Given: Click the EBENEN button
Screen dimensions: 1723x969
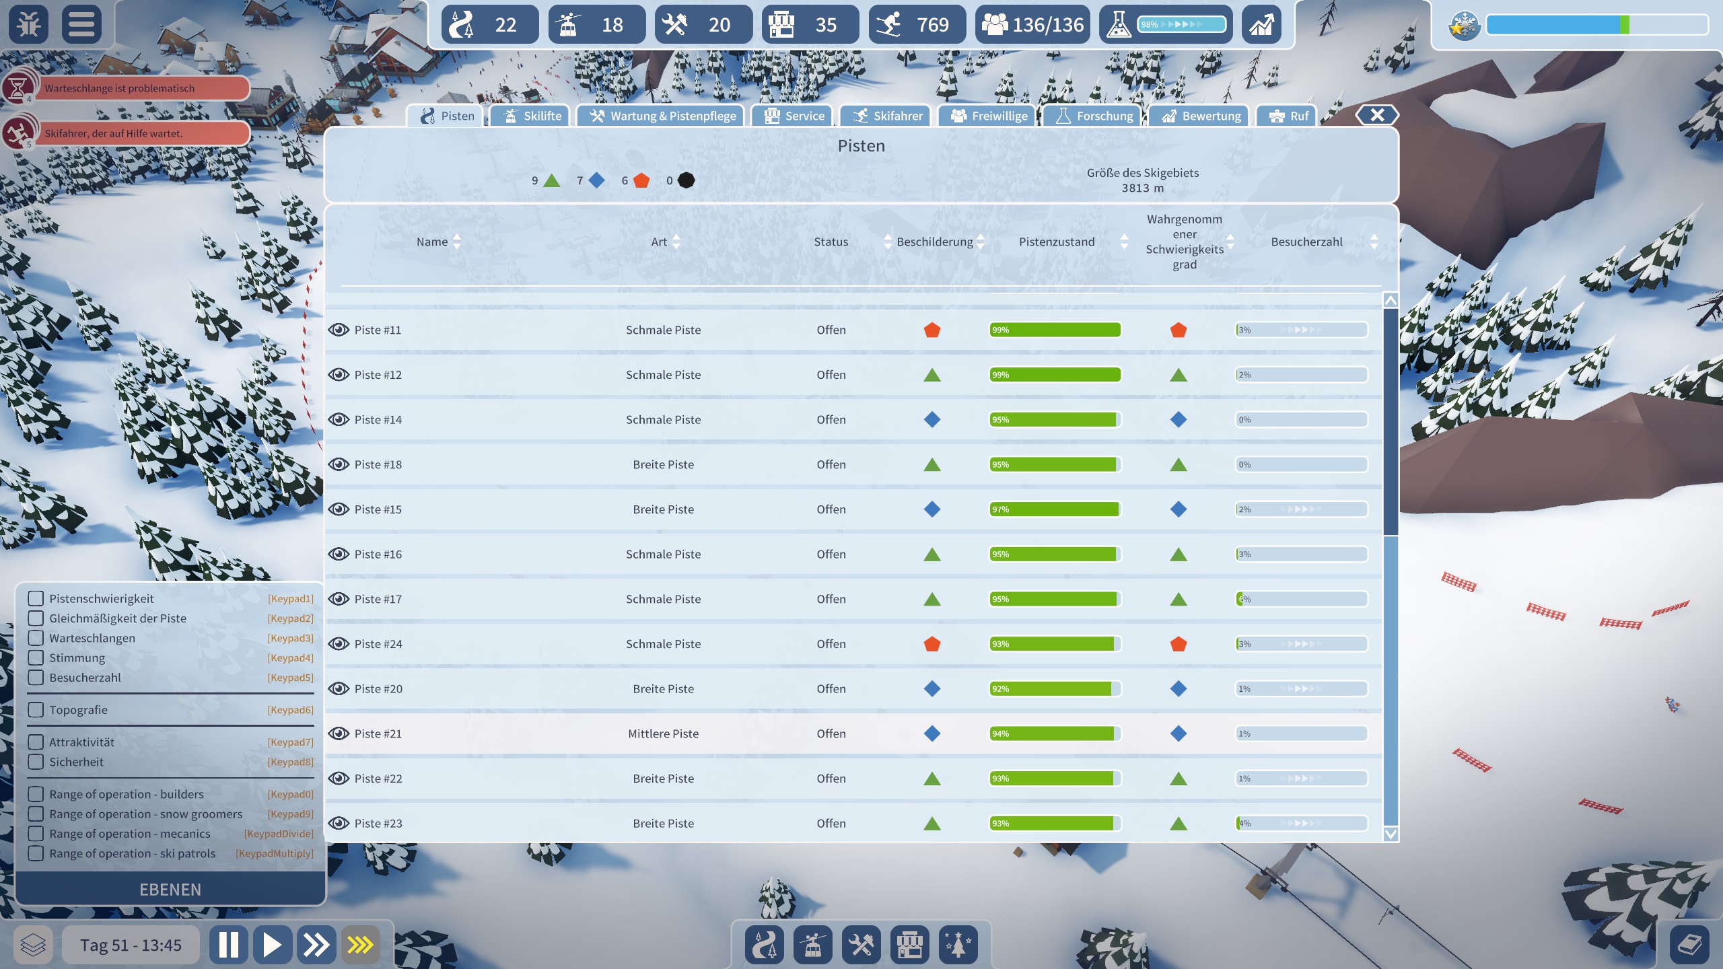Looking at the screenshot, I should [170, 890].
